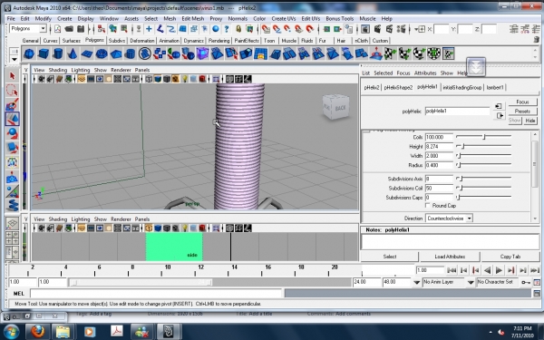Toggle the auto key button

coord(526,282)
